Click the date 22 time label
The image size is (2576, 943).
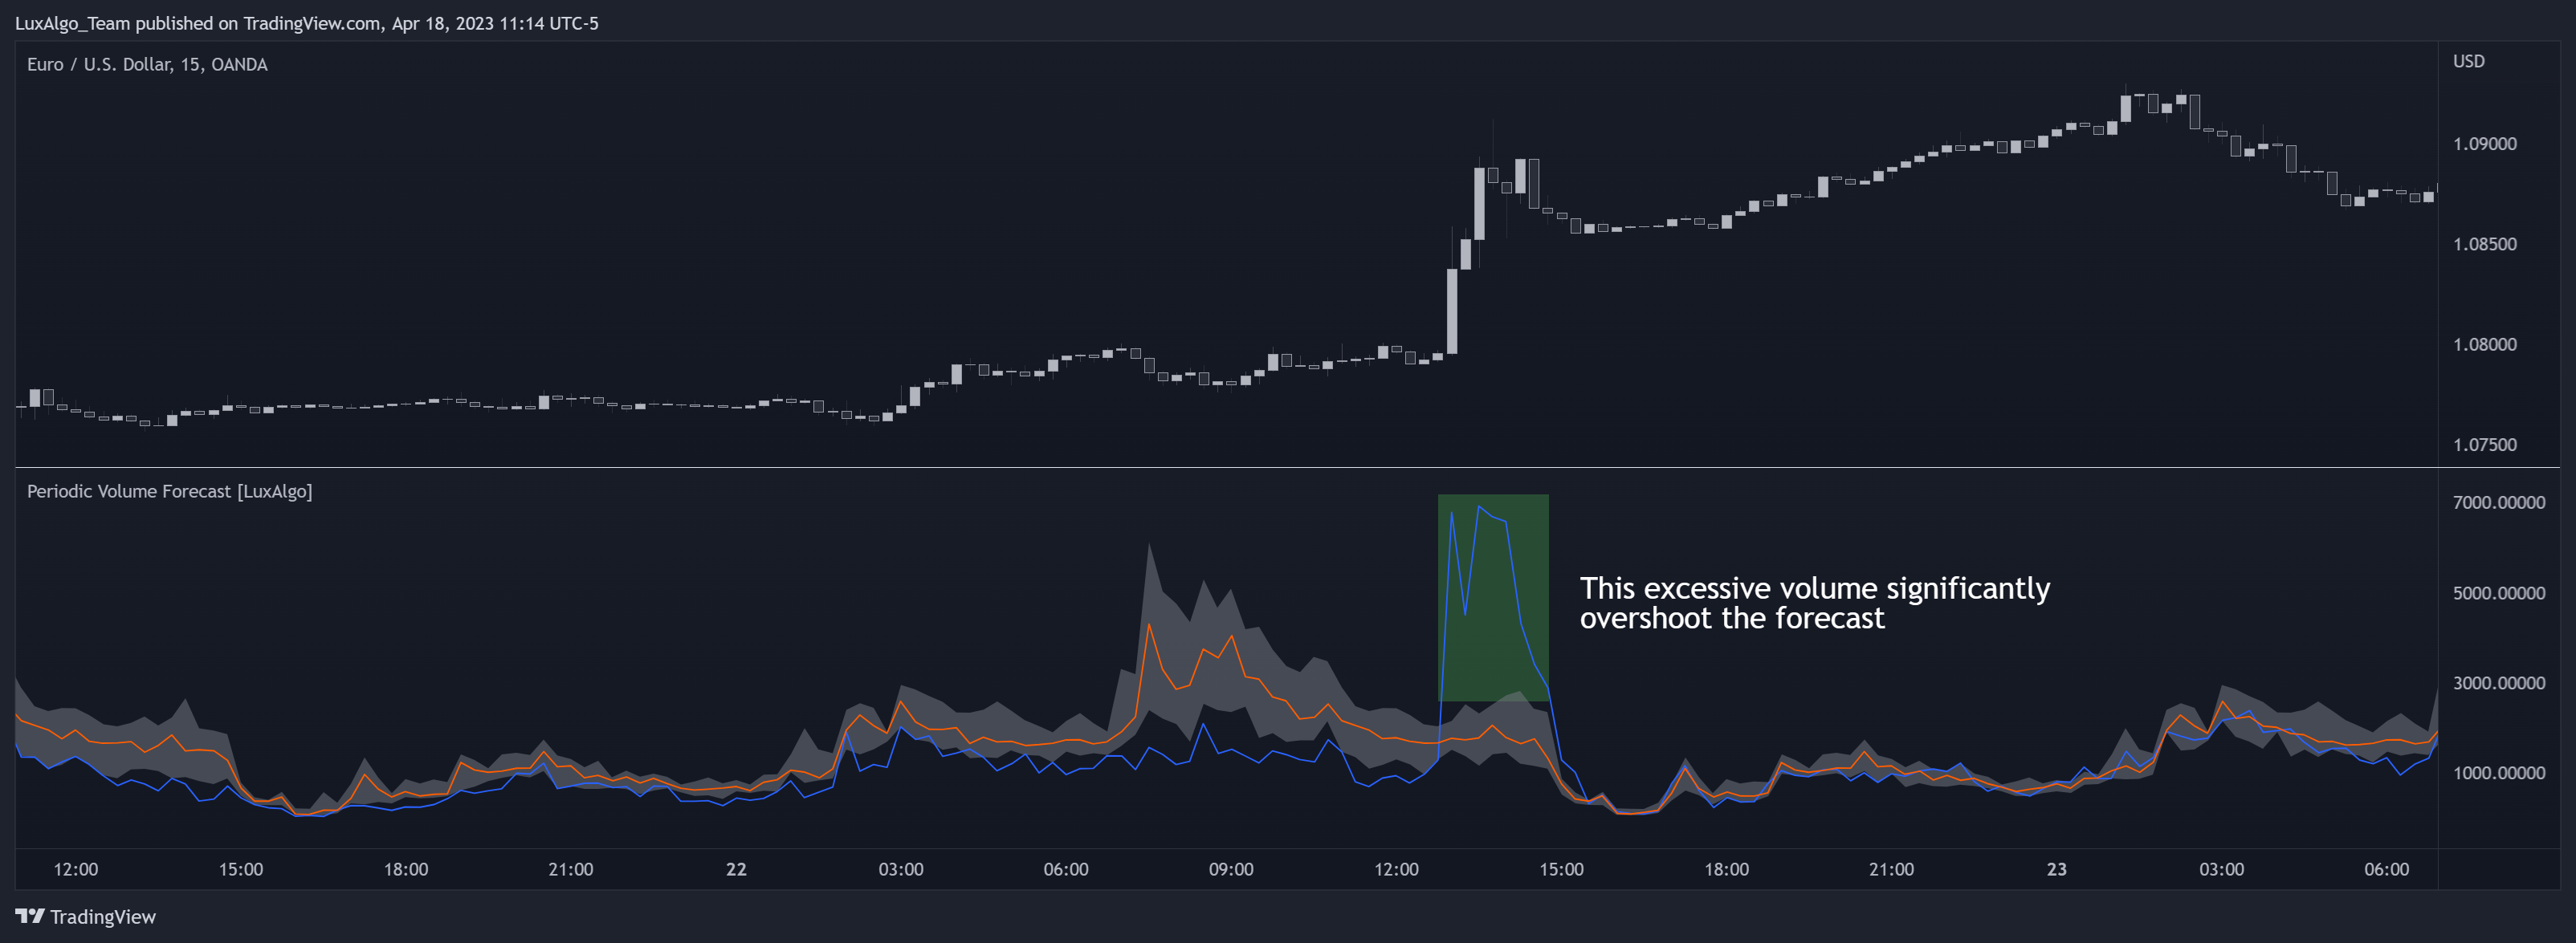click(x=736, y=869)
